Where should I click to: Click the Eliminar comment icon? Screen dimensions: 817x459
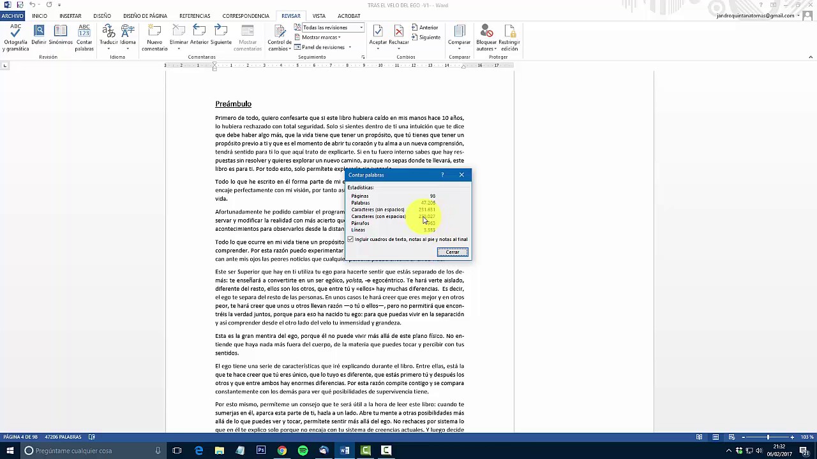click(x=179, y=32)
